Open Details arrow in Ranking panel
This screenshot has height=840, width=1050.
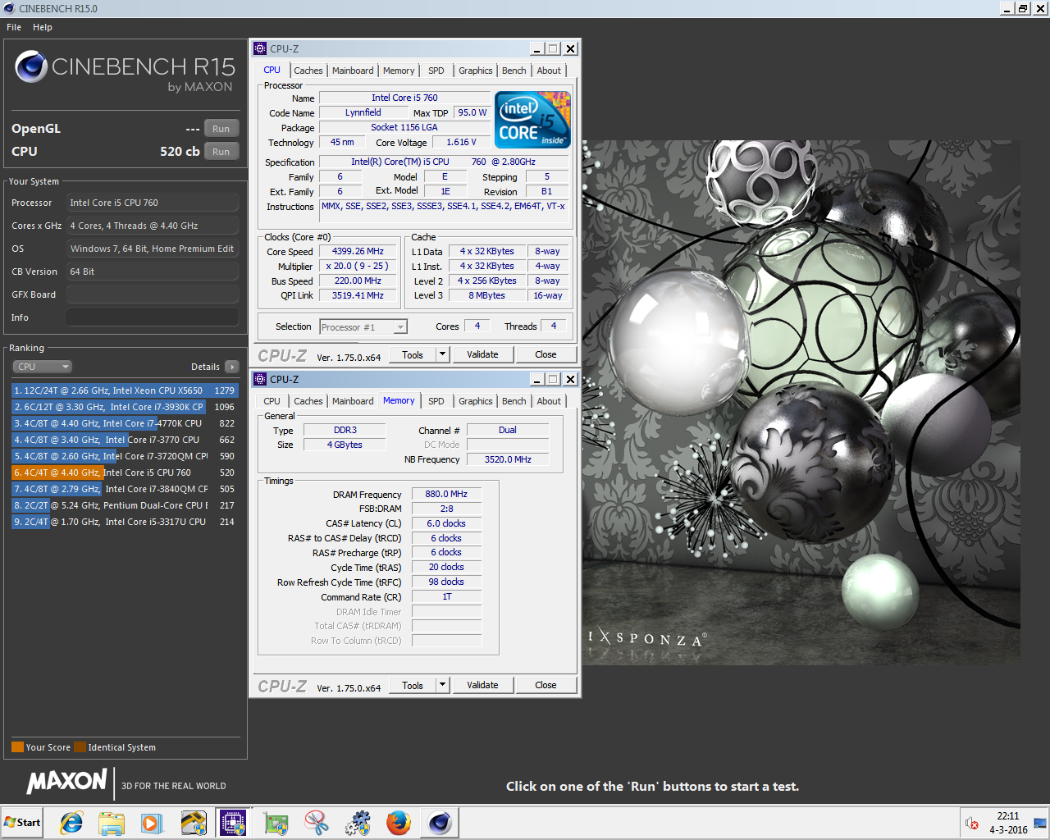pos(232,367)
